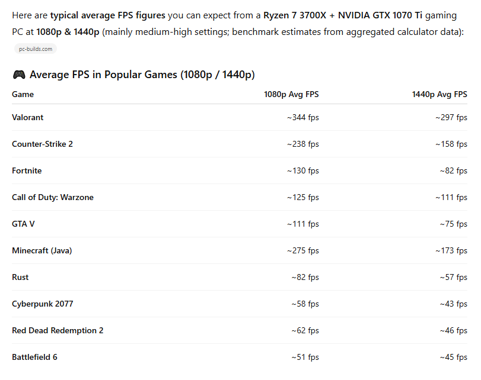The image size is (481, 380).
Task: Click the GTA V game name
Action: click(24, 224)
